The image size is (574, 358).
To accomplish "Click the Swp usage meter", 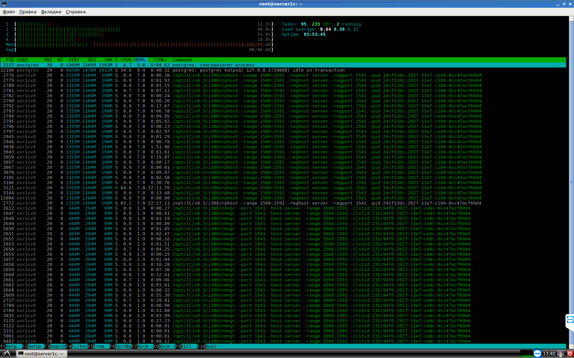I will 144,50.
